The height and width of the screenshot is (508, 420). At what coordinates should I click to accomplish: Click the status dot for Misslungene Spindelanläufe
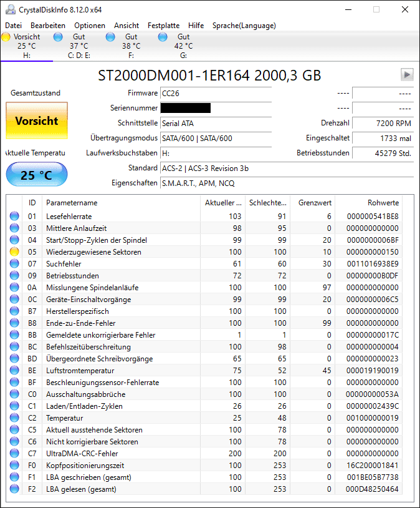(14, 287)
